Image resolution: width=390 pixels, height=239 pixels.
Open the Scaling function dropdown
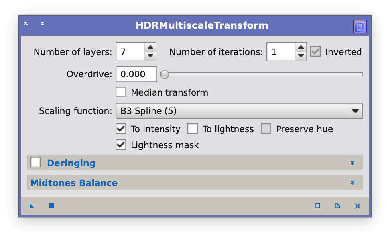pos(355,111)
